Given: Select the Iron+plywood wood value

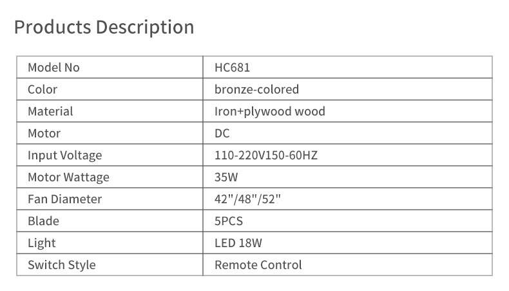Looking at the screenshot, I should click(269, 112).
